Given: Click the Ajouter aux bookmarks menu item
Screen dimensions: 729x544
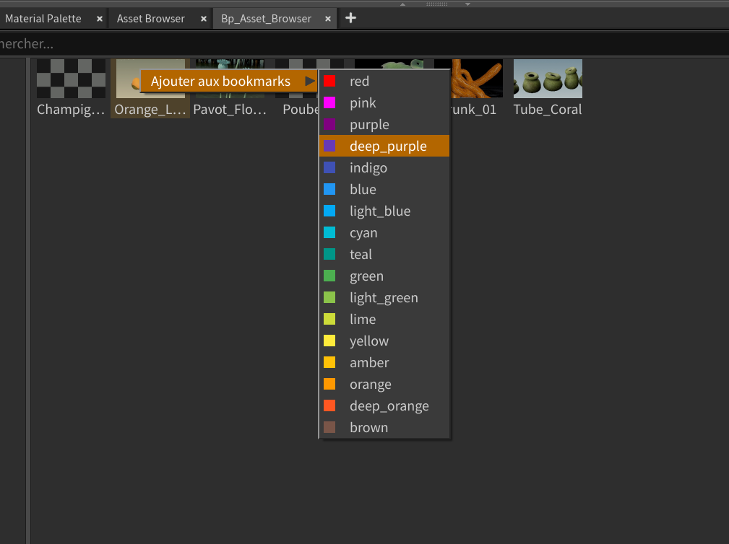Looking at the screenshot, I should pyautogui.click(x=220, y=82).
